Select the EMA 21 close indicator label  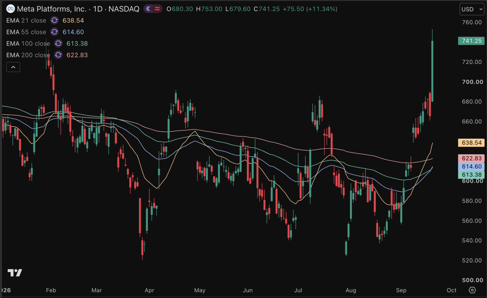coord(26,20)
